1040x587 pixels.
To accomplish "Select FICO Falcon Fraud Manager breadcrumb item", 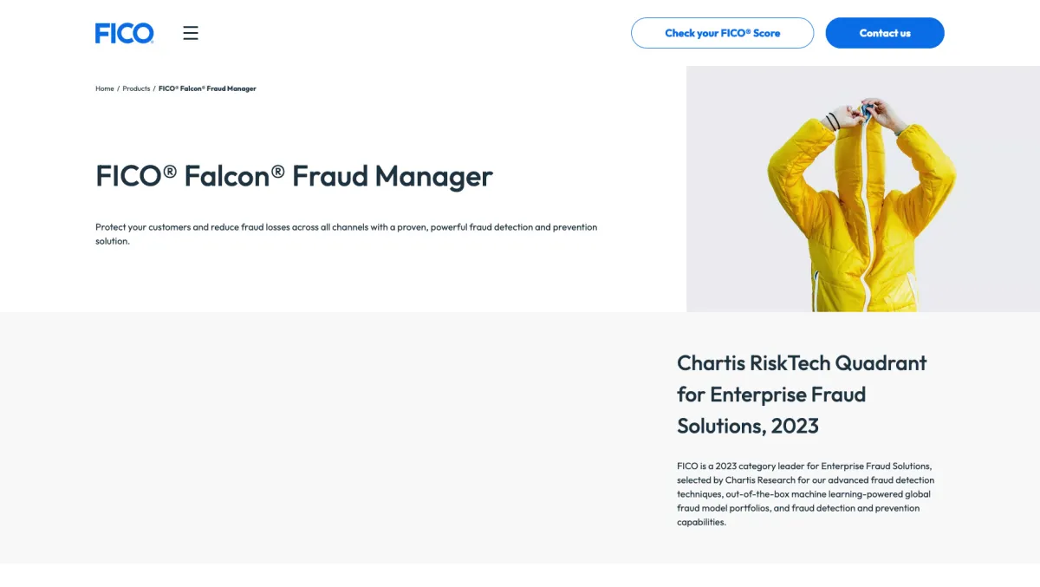I will [x=207, y=88].
